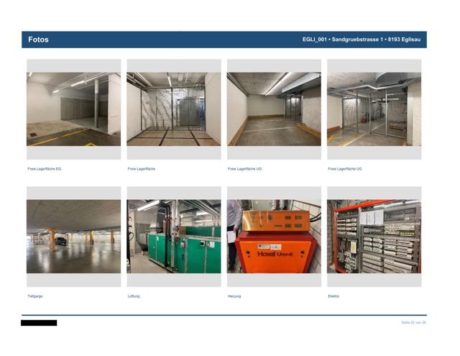This screenshot has width=460, height=356.
Task: Open the empty basement room photo with wooden skirting
Action: 274,109
